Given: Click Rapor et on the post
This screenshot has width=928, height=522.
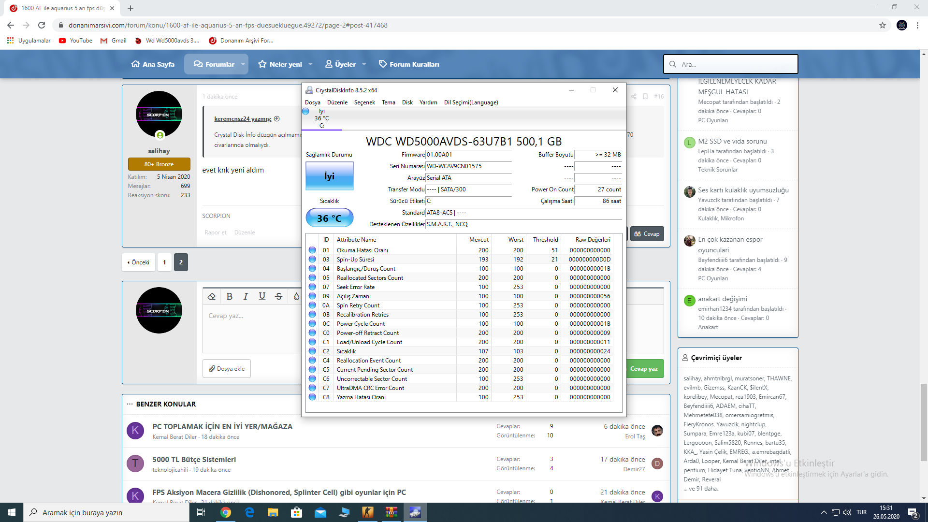Looking at the screenshot, I should [216, 232].
